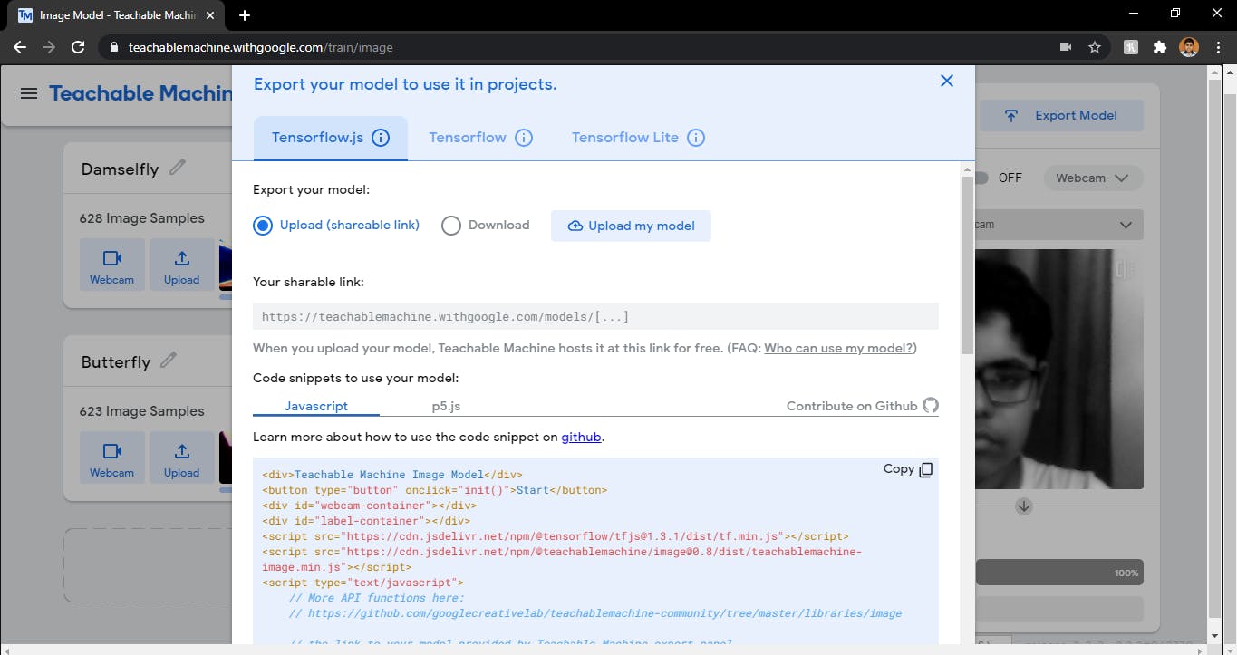Click the dialog vertical scrollbar
1237x655 pixels.
pyautogui.click(x=967, y=265)
